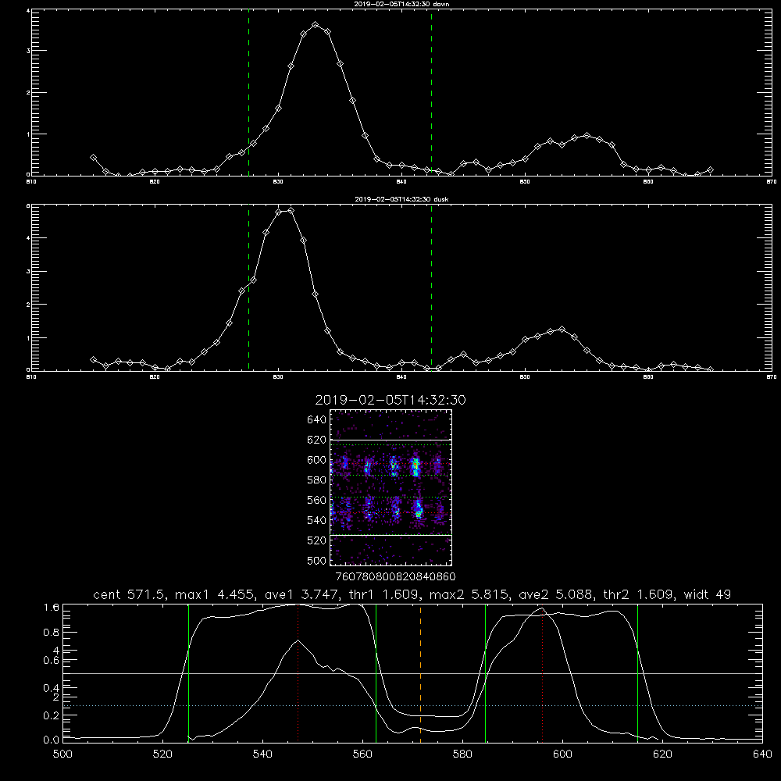This screenshot has height=781, width=781.
Task: Click the bottom plot x-axis label 500
Action: [62, 754]
